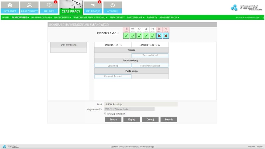Toggle Monday (Pn) green checkmark
This screenshot has width=265, height=149.
point(126,36)
